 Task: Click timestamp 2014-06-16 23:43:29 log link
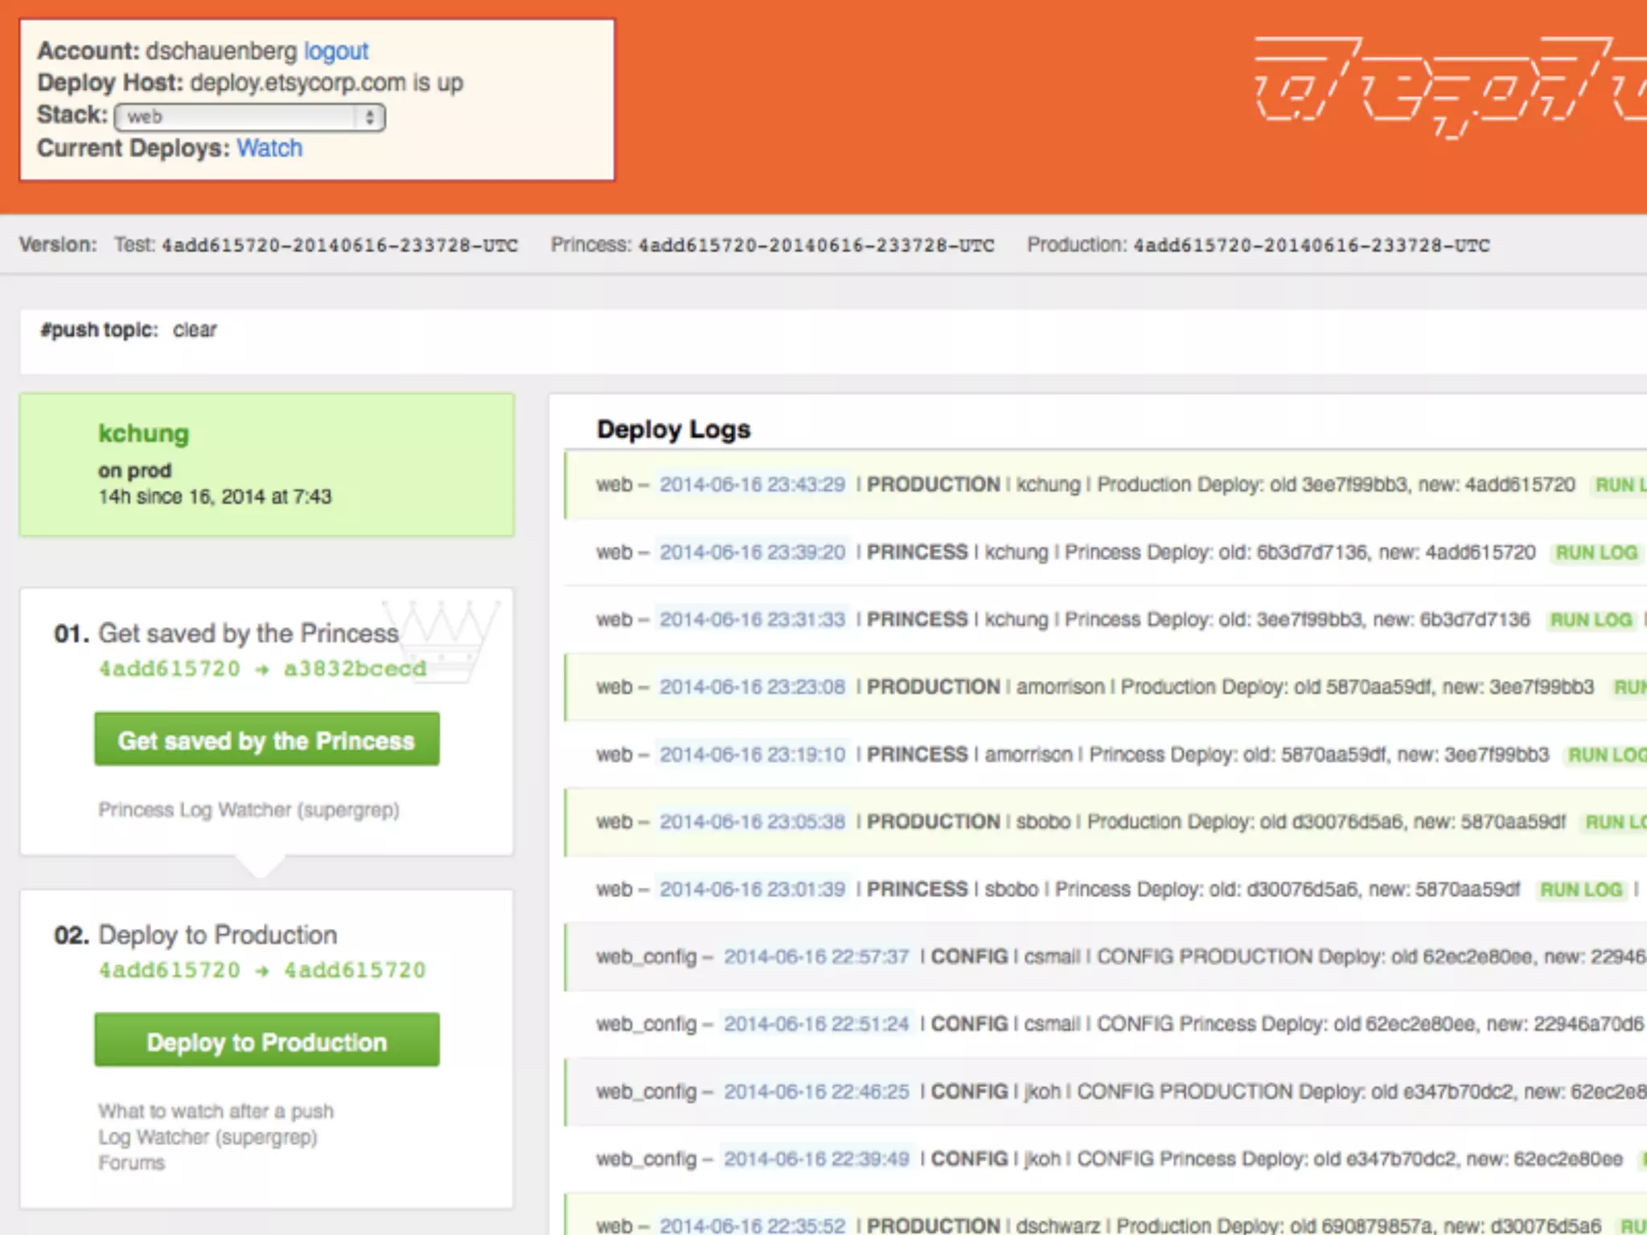(752, 485)
